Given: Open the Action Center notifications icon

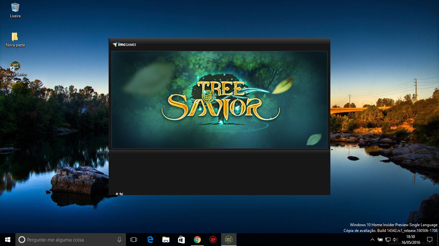Looking at the screenshot, I should [430, 240].
